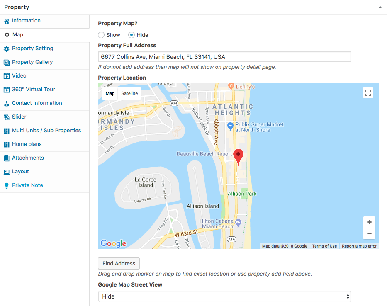Open the Information tab
Image resolution: width=387 pixels, height=306 pixels.
(x=45, y=21)
